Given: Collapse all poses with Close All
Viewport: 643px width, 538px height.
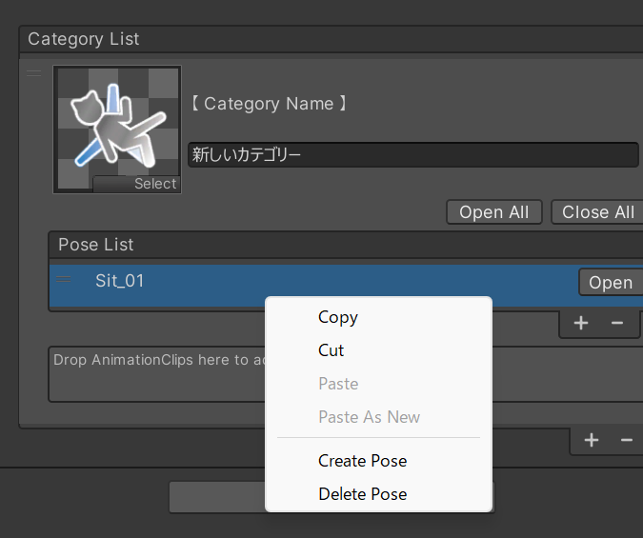Looking at the screenshot, I should pyautogui.click(x=598, y=212).
